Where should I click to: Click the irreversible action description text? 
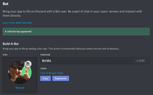(x=61, y=49)
